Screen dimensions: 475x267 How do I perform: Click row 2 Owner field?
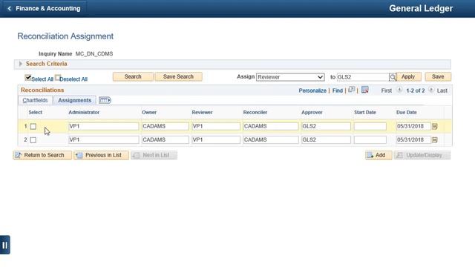click(166, 140)
